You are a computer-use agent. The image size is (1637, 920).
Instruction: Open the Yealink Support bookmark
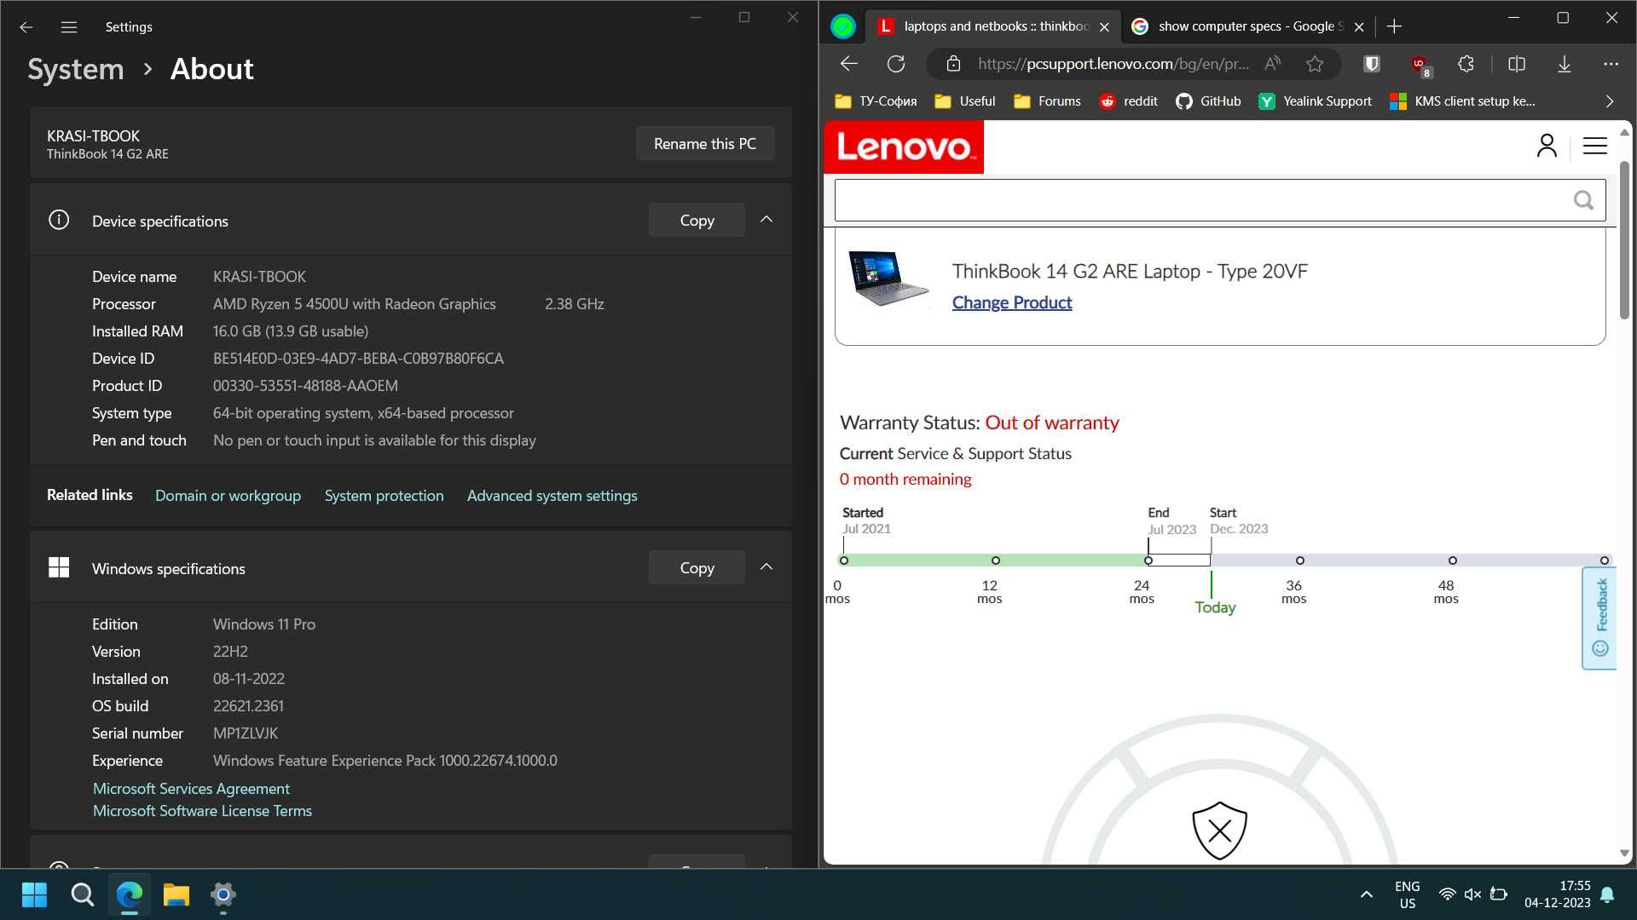click(1316, 101)
